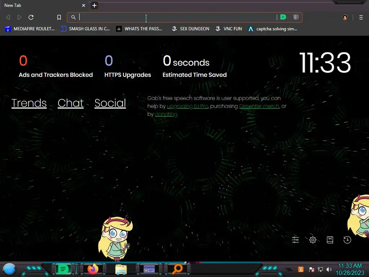The height and width of the screenshot is (277, 369).
Task: Open a new tab with plus button
Action: coord(94,5)
